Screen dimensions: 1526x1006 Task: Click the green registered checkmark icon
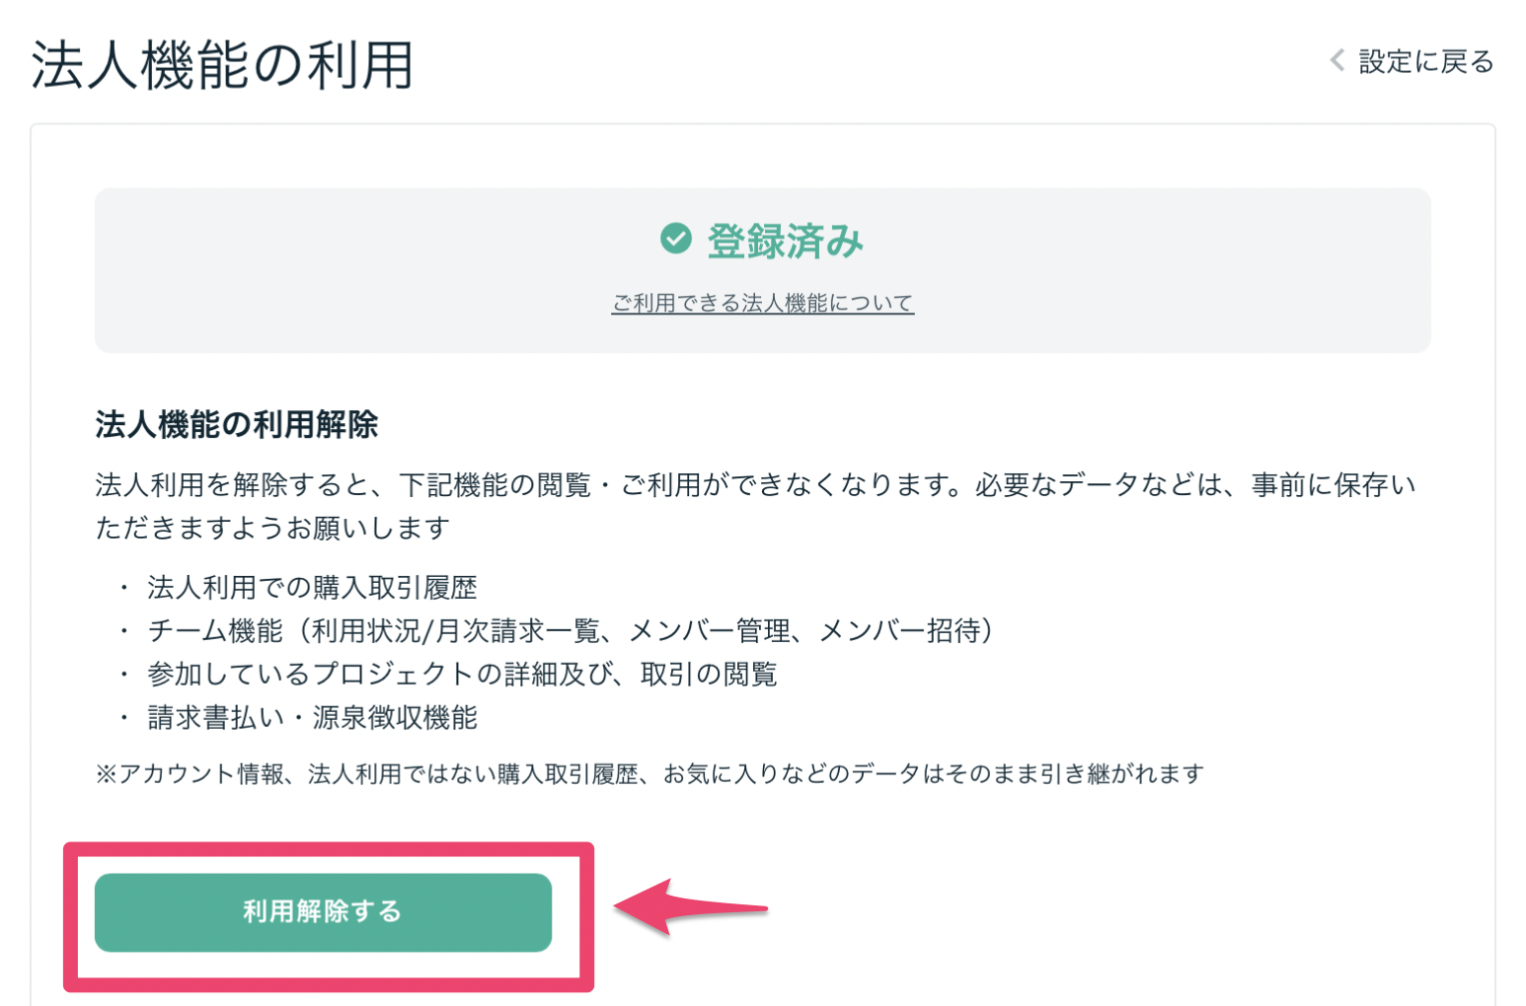coord(676,239)
